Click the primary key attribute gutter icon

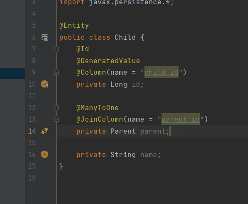(45, 84)
